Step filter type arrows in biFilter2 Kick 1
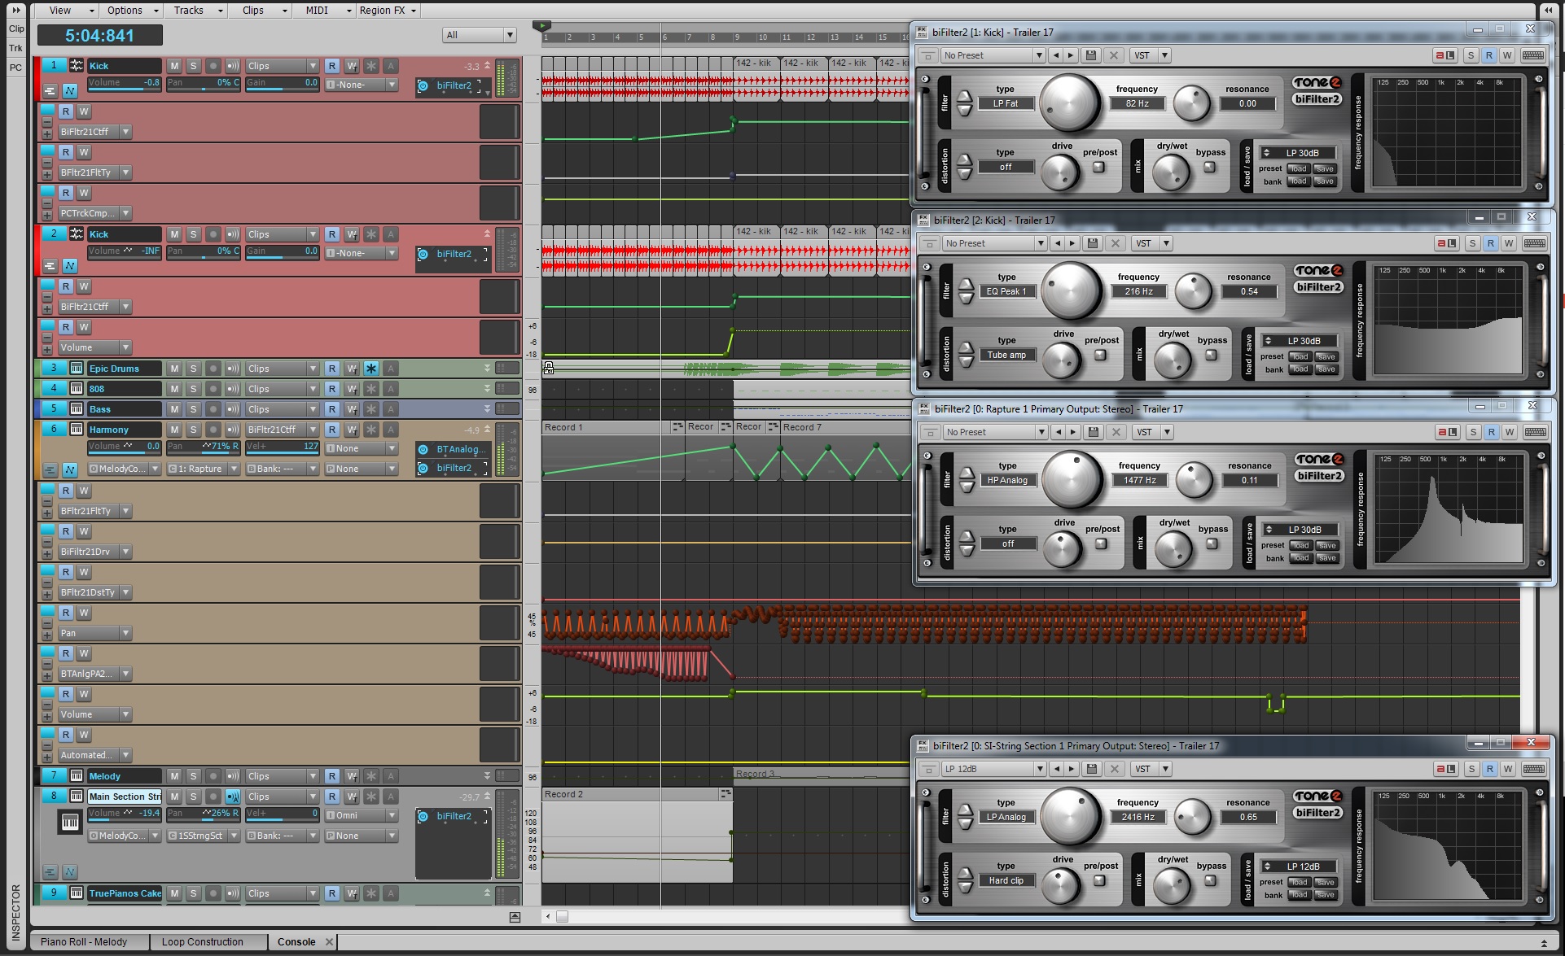The image size is (1565, 956). [964, 103]
